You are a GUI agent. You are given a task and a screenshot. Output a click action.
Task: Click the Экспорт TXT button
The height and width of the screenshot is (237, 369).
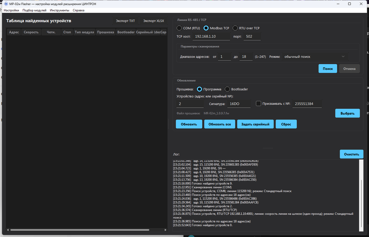coord(125,21)
